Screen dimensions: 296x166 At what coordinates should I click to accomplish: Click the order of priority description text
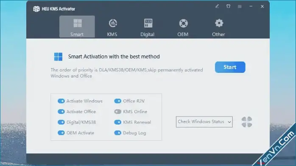[x=127, y=73]
